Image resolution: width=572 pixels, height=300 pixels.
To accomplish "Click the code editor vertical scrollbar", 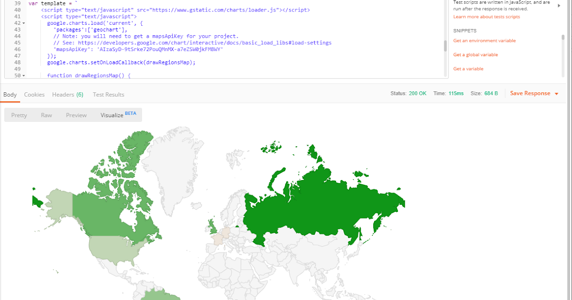I will pos(446,46).
